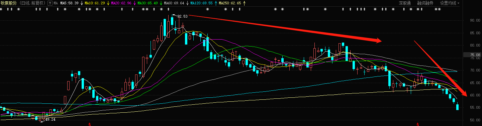482x126 pixels.
Task: Click the MA indicator label
Action: coord(56,3)
